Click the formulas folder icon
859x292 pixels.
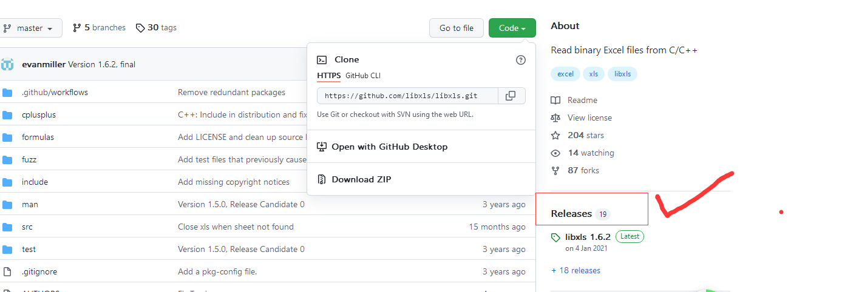(7, 138)
